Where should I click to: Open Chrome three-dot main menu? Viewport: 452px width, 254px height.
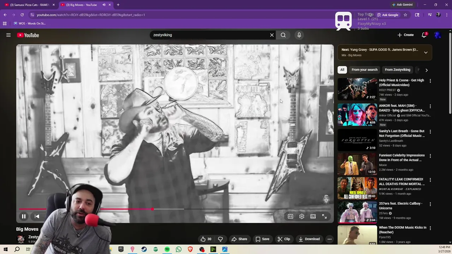(x=447, y=15)
